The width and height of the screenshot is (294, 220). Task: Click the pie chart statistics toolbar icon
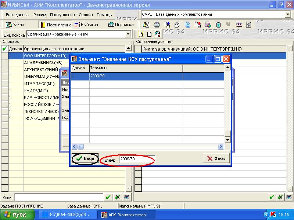click(x=208, y=25)
